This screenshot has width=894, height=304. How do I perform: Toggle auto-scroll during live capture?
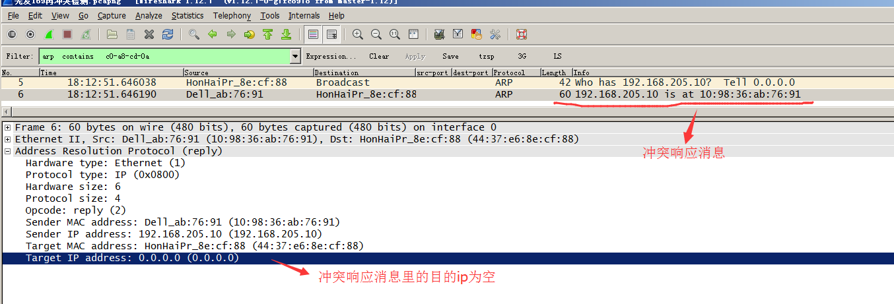331,34
